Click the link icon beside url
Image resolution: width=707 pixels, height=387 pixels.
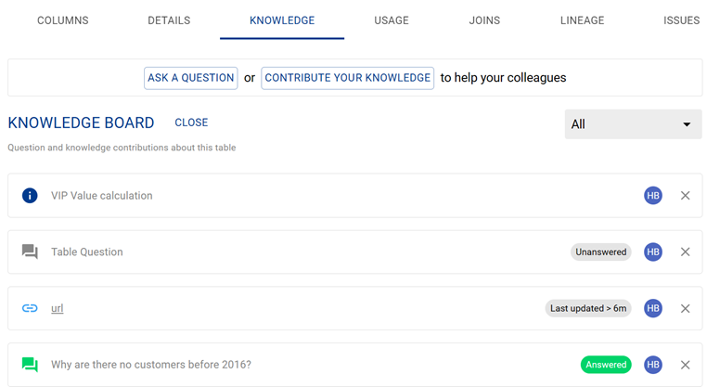(30, 308)
